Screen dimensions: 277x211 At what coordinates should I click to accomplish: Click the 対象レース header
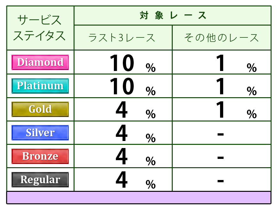(173, 15)
